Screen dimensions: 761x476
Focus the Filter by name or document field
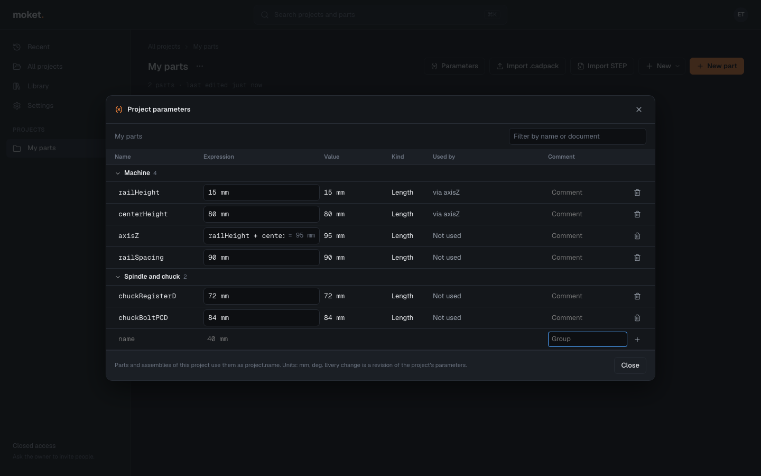[577, 136]
